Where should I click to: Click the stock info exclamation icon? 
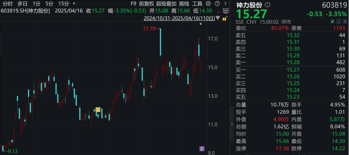coord(268,5)
